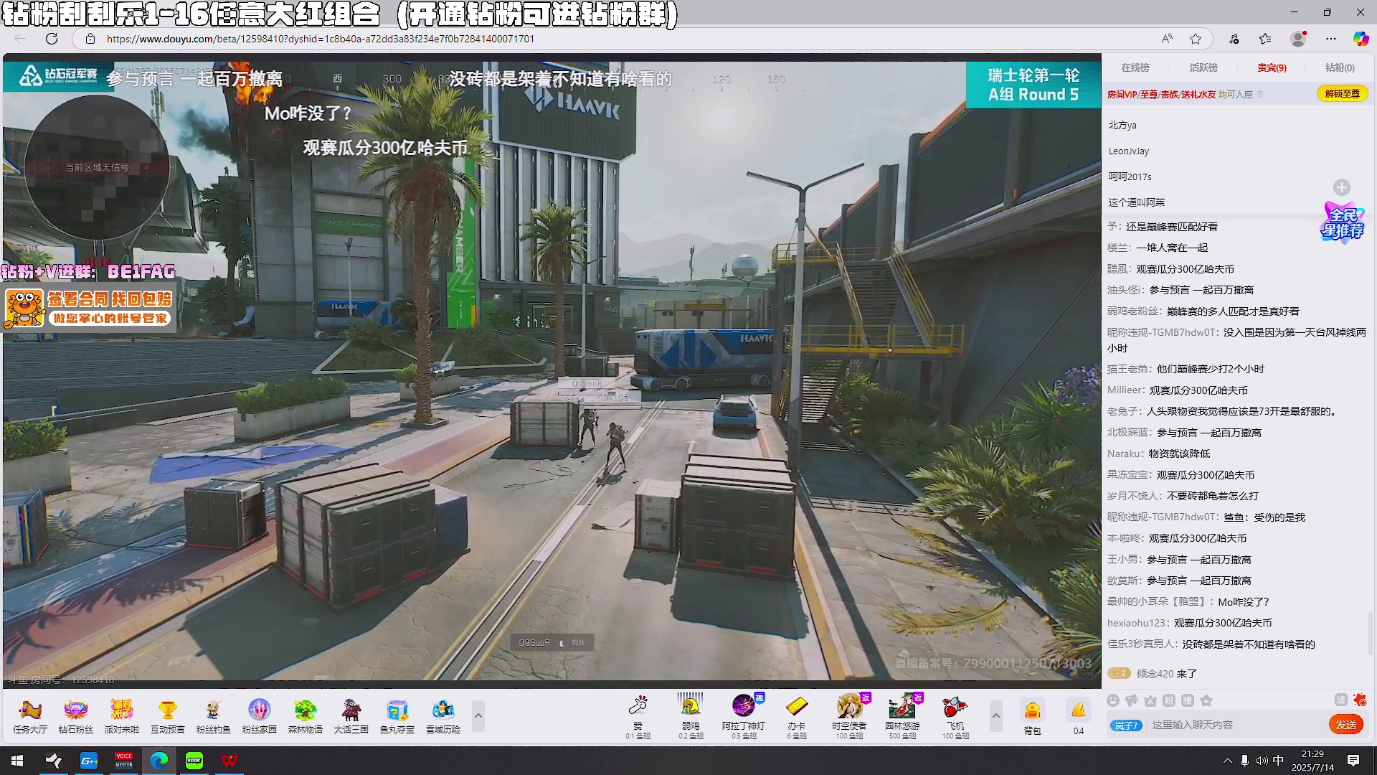Select guest 这个逼叫阿莱

1137,202
